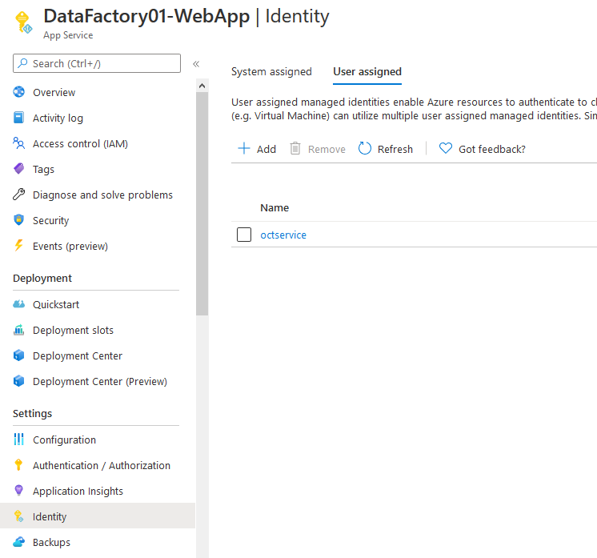Open the Backups cloud icon

(x=19, y=542)
